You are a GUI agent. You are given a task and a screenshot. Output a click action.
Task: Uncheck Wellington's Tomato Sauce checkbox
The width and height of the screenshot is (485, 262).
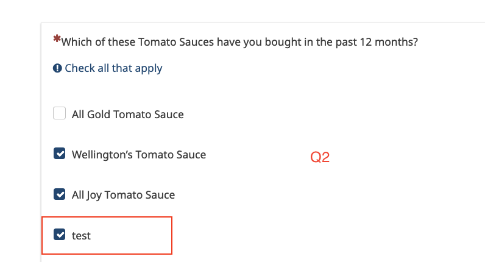pyautogui.click(x=59, y=154)
